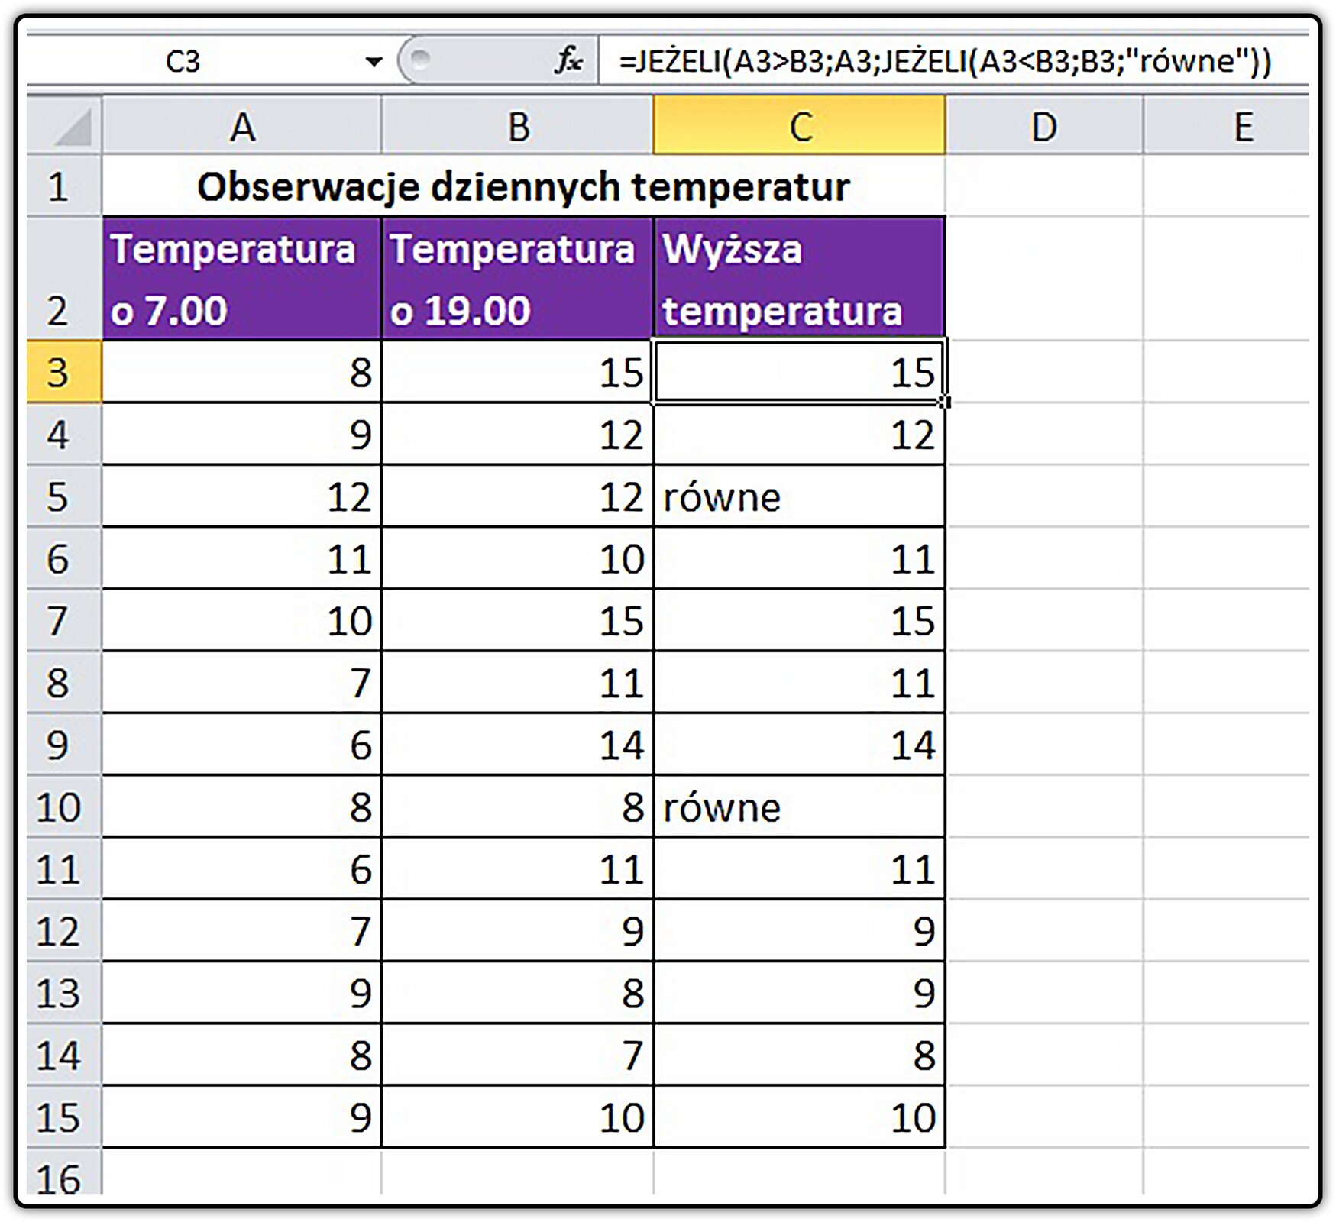Select row 16 header

[x=64, y=1172]
